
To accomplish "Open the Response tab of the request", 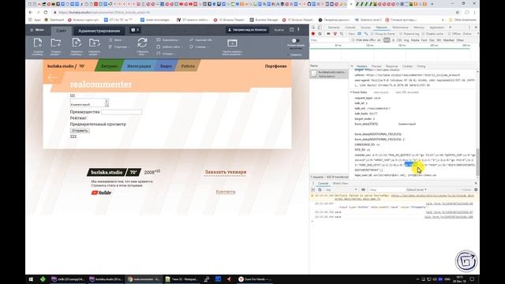I will click(391, 66).
